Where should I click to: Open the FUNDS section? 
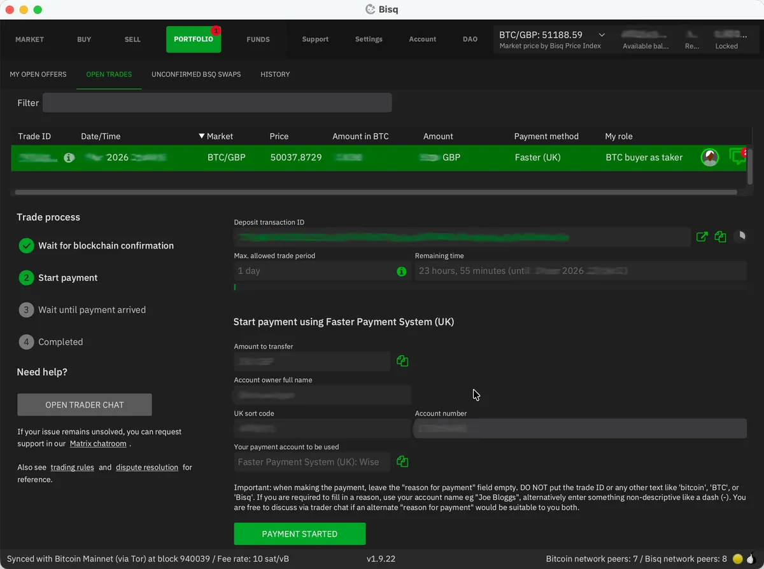tap(258, 39)
